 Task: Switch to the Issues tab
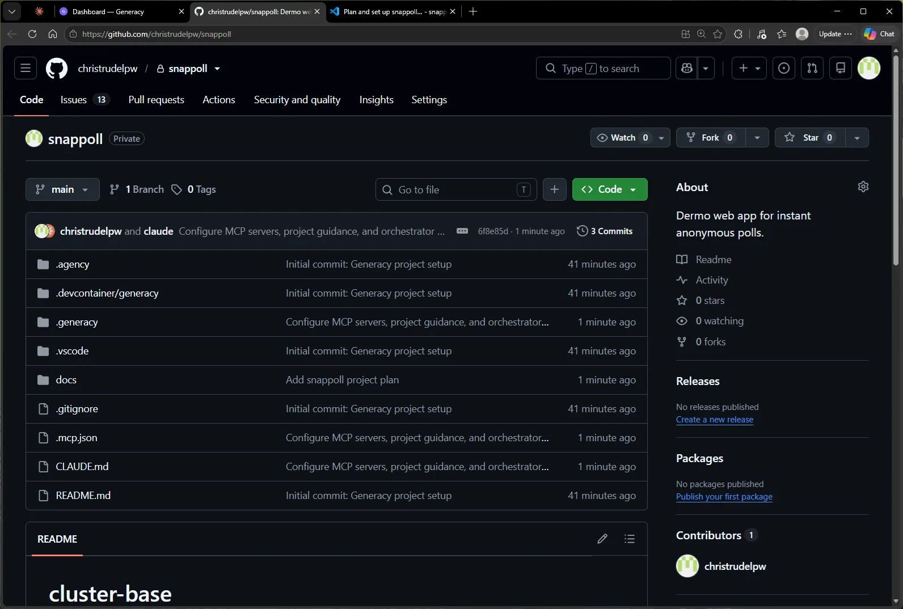point(85,100)
